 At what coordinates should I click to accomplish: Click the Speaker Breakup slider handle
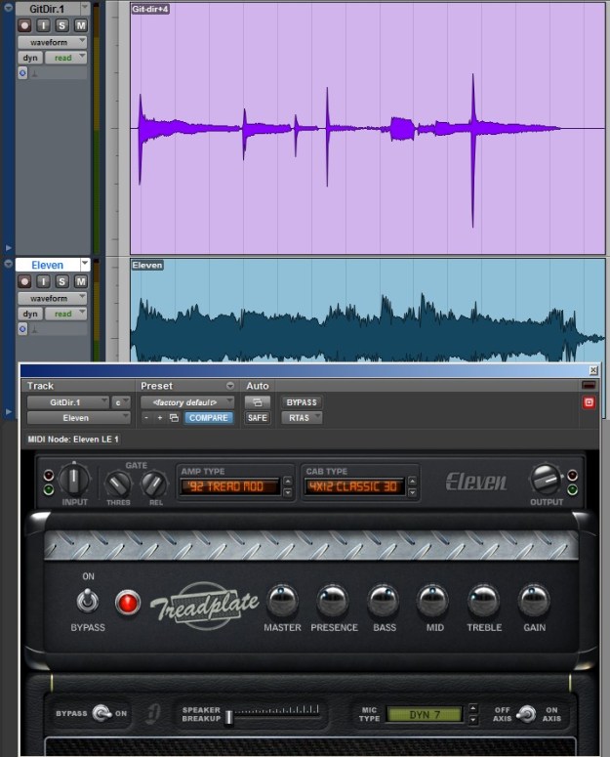(228, 717)
